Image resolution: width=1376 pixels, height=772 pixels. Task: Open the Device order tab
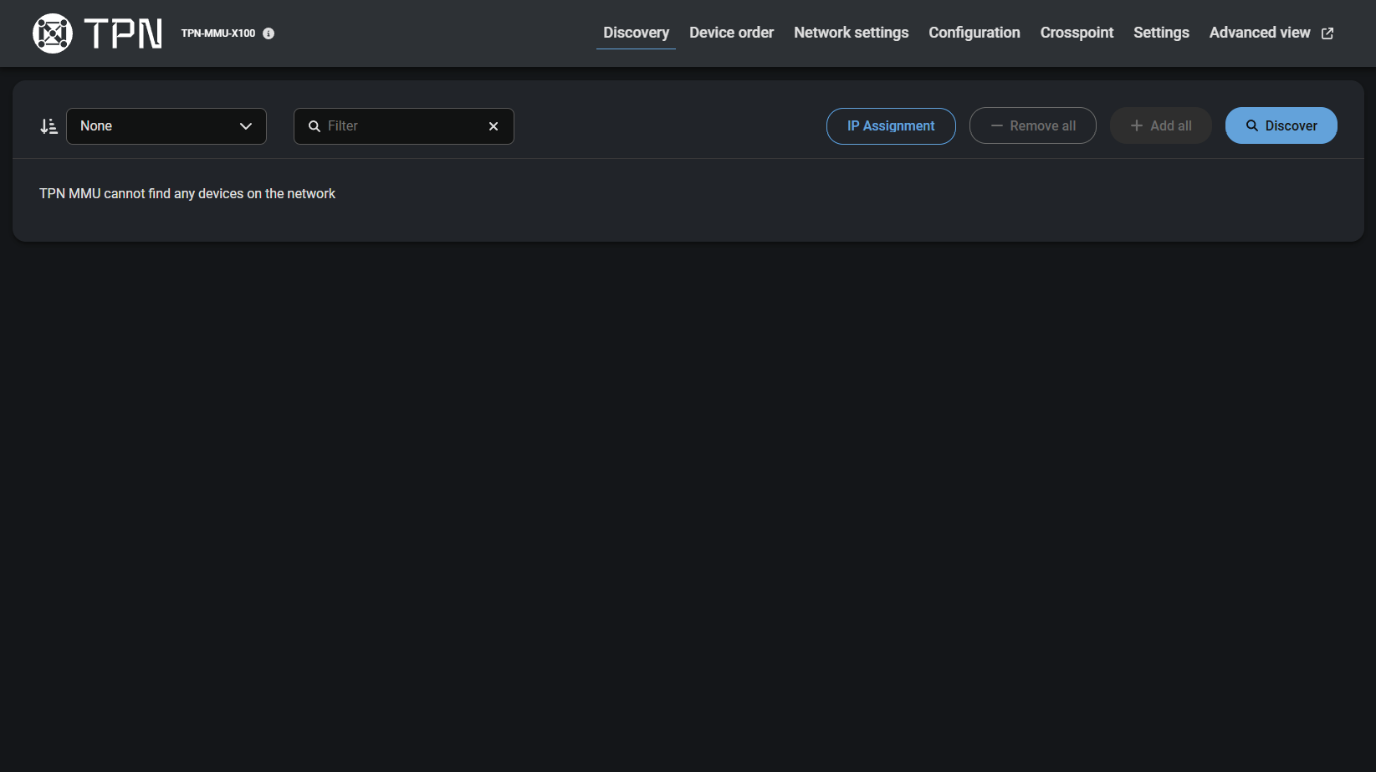click(731, 33)
